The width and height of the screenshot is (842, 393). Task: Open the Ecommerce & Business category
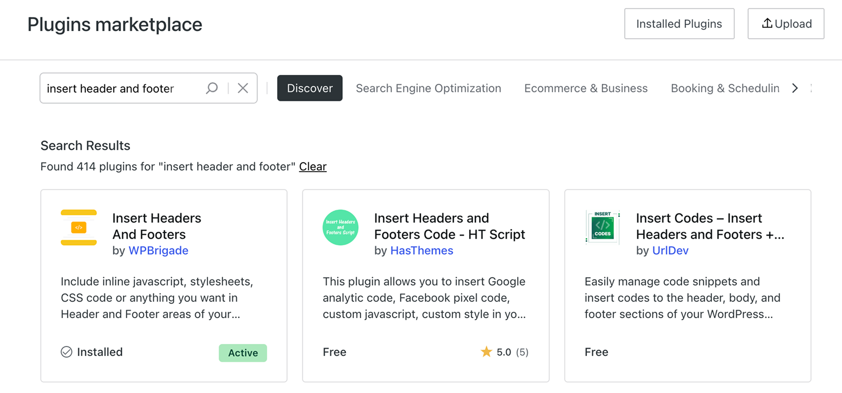pyautogui.click(x=586, y=88)
